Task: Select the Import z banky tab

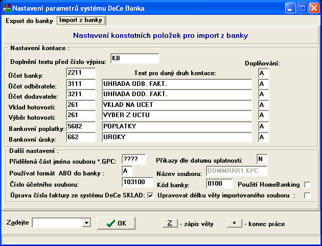Action: [81, 20]
